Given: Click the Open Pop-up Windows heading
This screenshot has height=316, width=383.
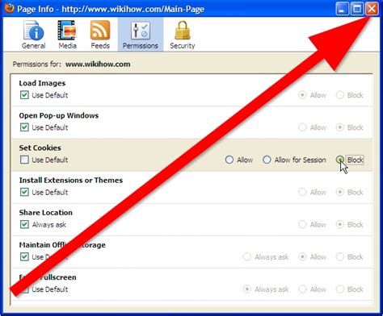Looking at the screenshot, I should click(59, 115).
